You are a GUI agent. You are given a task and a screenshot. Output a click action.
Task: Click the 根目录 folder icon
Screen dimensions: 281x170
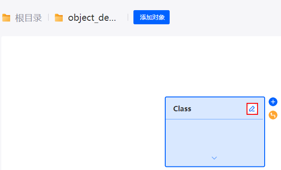click(x=6, y=18)
